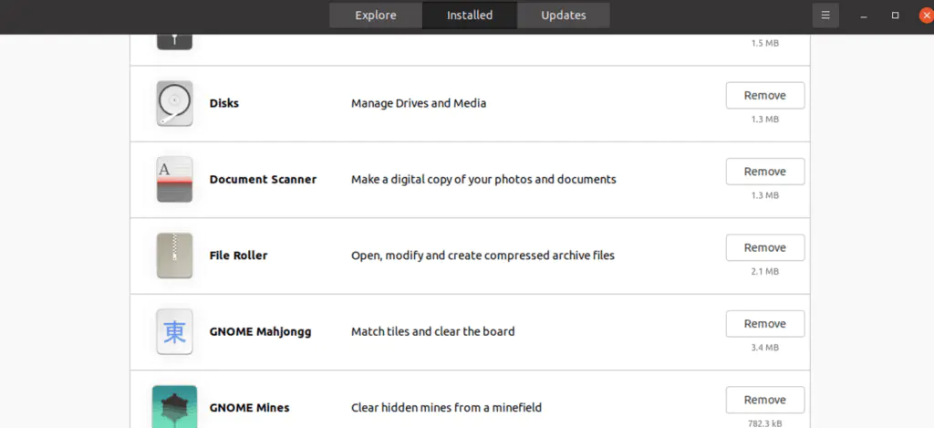Click the Document Scanner app icon
Image resolution: width=934 pixels, height=428 pixels.
point(174,180)
